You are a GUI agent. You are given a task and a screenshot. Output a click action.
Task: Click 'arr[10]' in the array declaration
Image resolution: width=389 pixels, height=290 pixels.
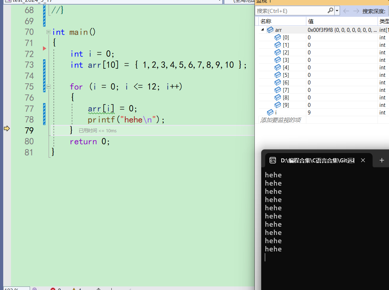(x=103, y=65)
